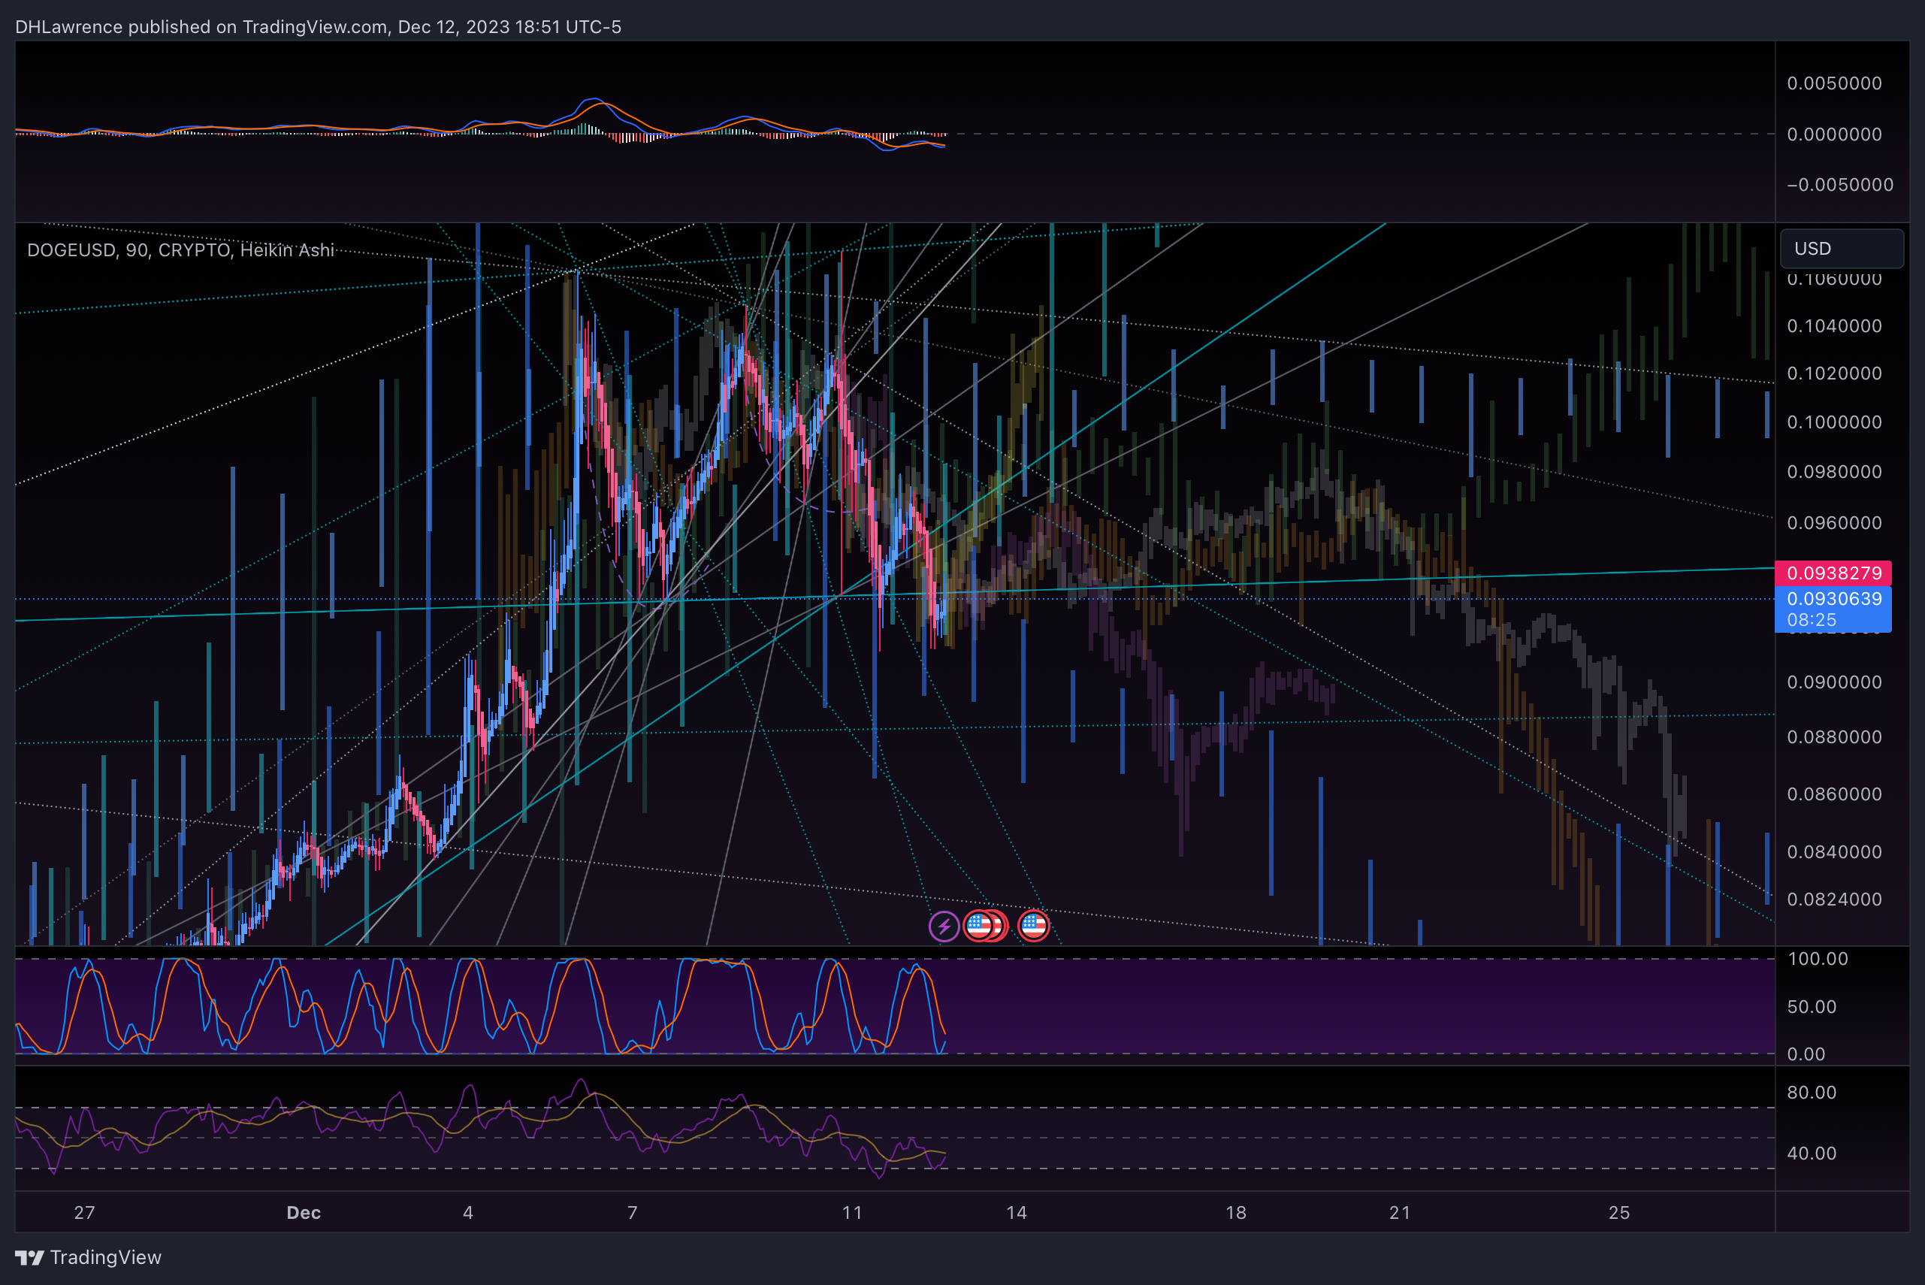Image resolution: width=1925 pixels, height=1285 pixels.
Task: Click the 0.0840000 price axis label
Action: pyautogui.click(x=1834, y=852)
